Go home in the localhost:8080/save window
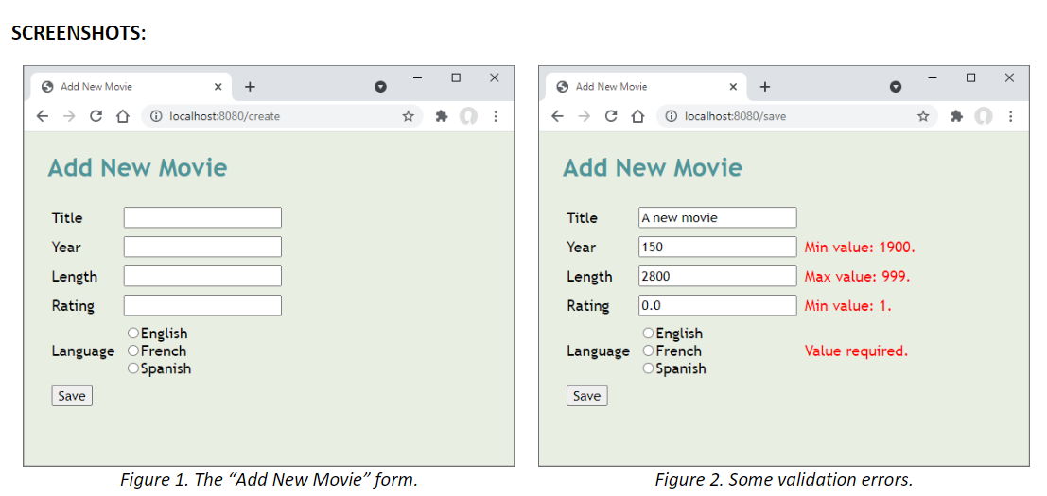Screen dimensions: 1047x496 637,116
